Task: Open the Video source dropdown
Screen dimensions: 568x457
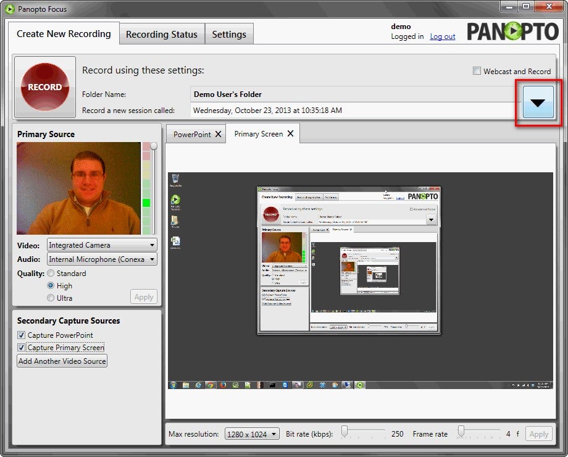Action: point(102,245)
